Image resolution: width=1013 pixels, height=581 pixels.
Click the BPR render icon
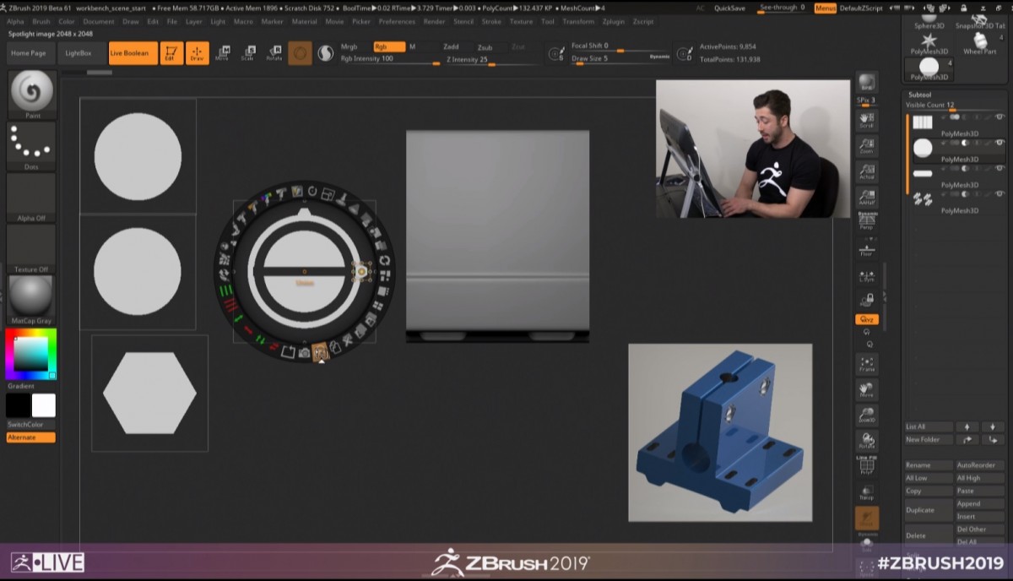click(866, 83)
